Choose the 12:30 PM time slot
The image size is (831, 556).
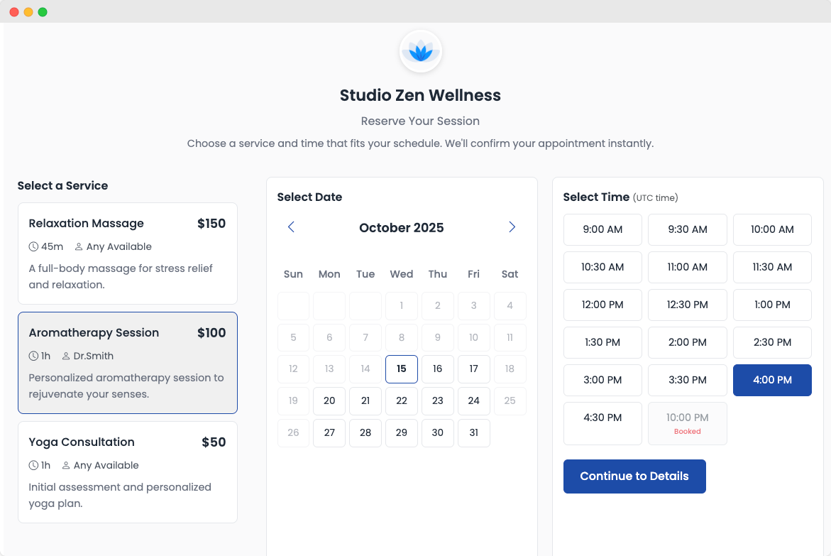[687, 305]
